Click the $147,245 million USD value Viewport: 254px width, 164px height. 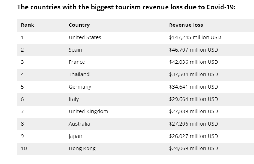coord(195,37)
